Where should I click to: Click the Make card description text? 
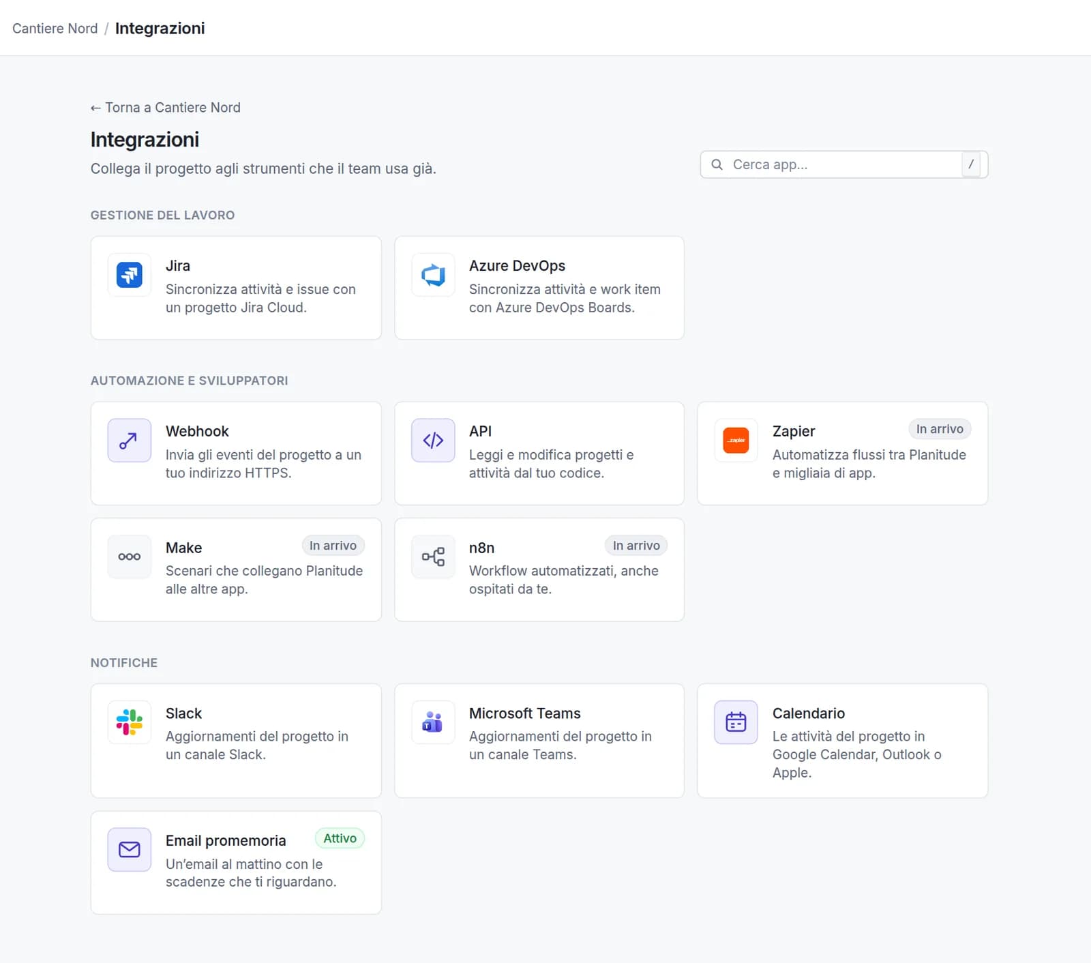pyautogui.click(x=264, y=580)
